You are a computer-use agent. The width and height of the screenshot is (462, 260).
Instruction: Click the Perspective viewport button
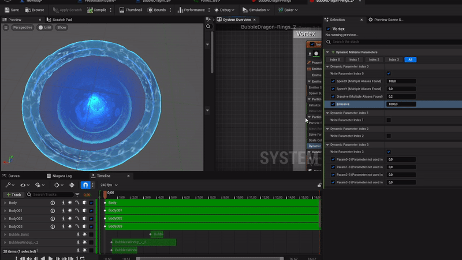coord(23,27)
